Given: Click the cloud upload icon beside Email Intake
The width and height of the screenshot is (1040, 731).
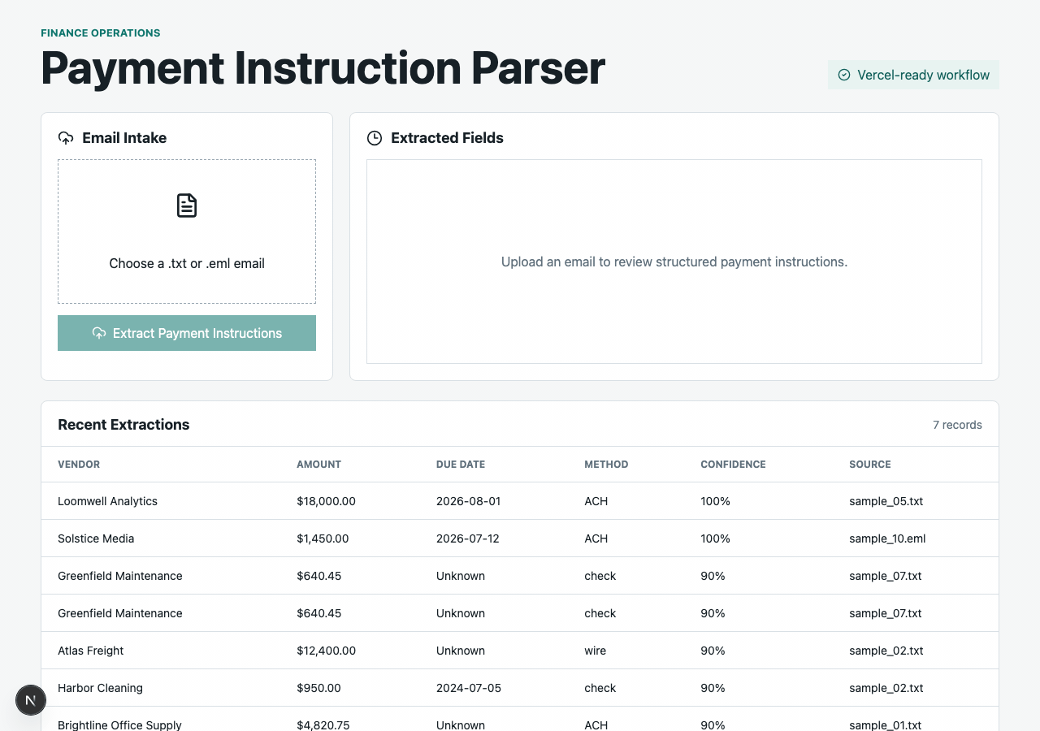Looking at the screenshot, I should pos(66,138).
